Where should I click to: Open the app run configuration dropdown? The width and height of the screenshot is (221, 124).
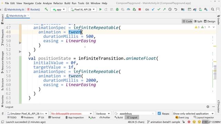coord(58,9)
